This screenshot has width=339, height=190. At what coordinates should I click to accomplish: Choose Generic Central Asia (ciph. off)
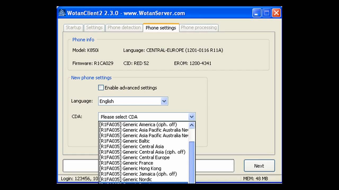143,152
